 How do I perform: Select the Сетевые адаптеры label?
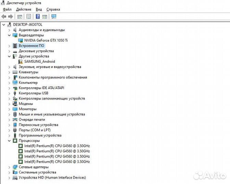pyautogui.click(x=34, y=167)
